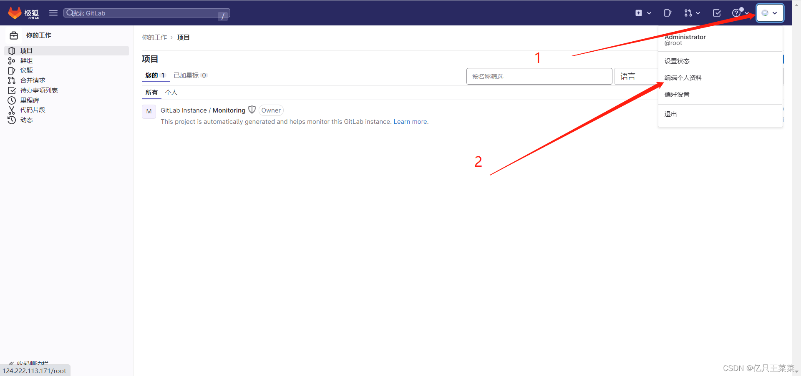The width and height of the screenshot is (801, 376).
Task: Open the hamburger main menu
Action: click(53, 13)
